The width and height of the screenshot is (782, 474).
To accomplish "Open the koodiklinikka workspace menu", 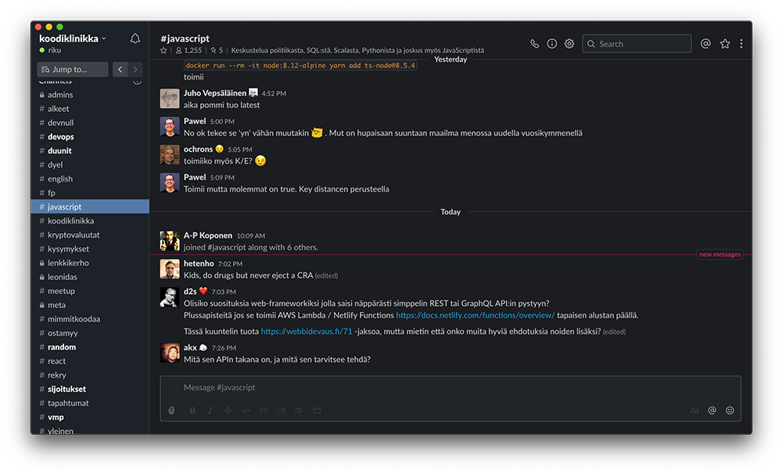I will (73, 38).
